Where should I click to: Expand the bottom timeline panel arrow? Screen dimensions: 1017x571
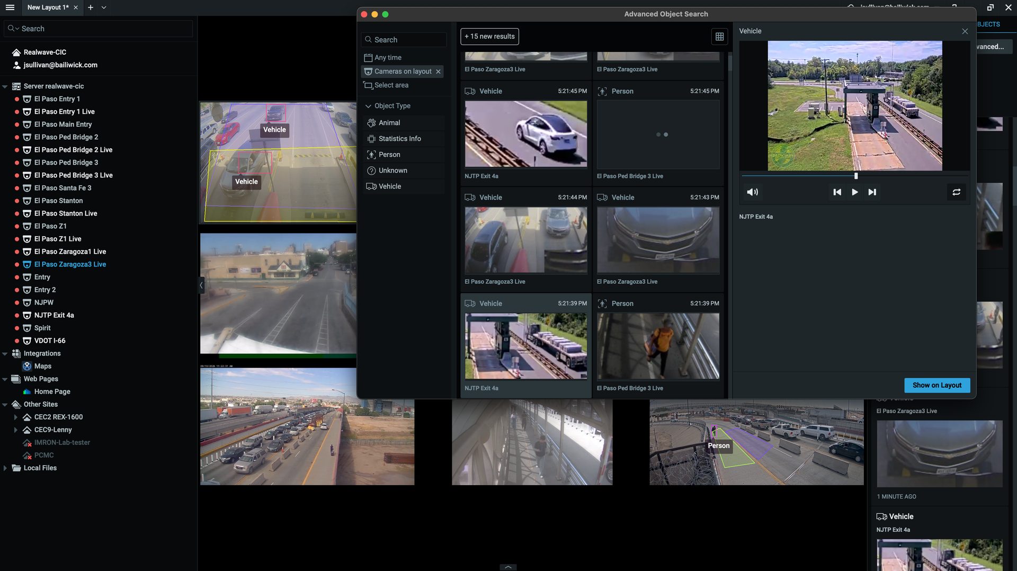pos(508,567)
